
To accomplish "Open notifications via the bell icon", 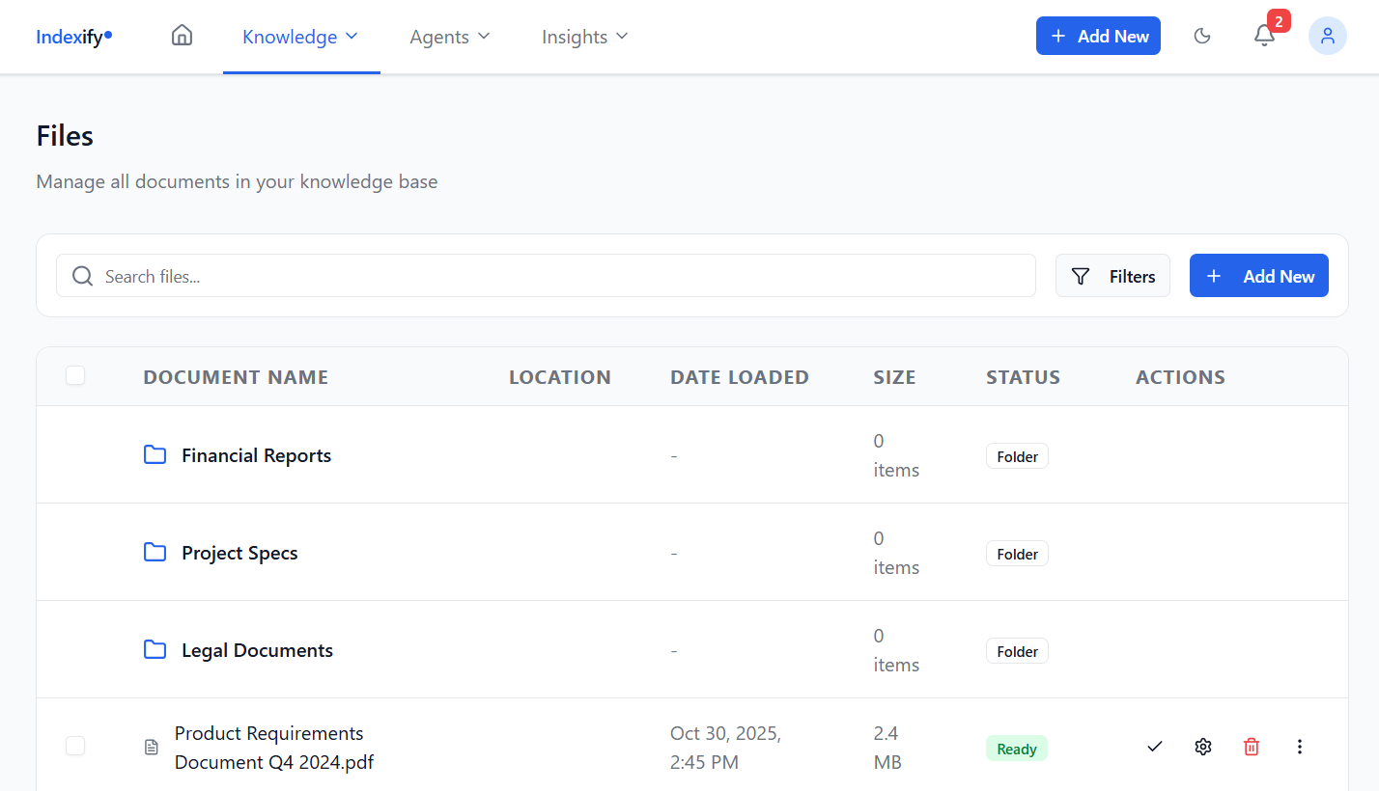I will click(x=1264, y=36).
